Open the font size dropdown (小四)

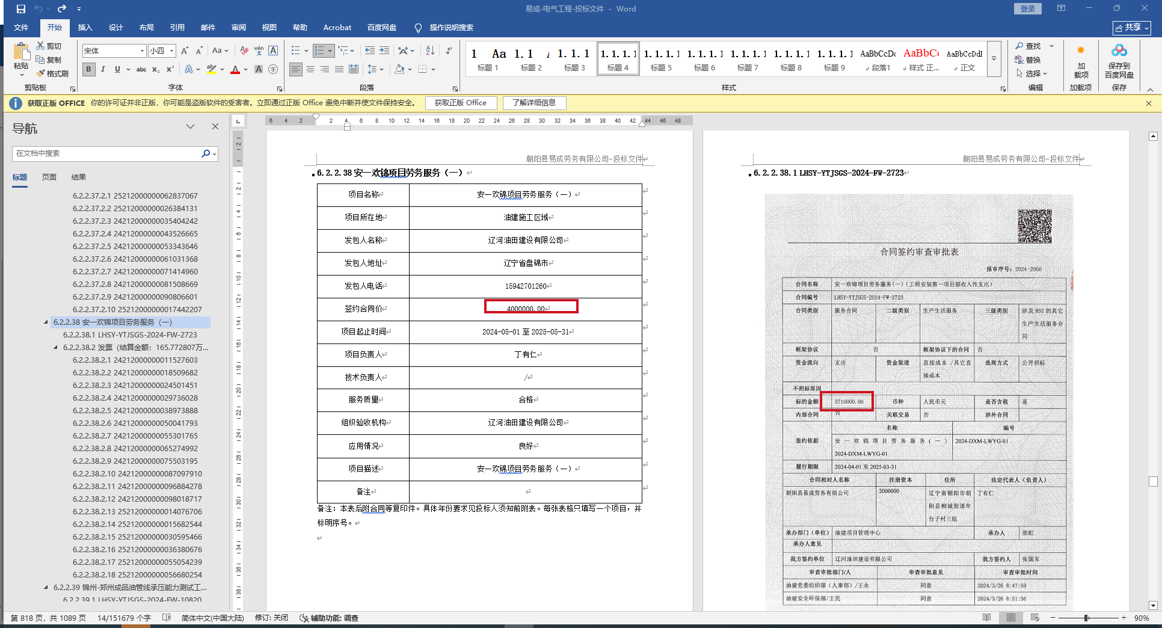tap(171, 51)
